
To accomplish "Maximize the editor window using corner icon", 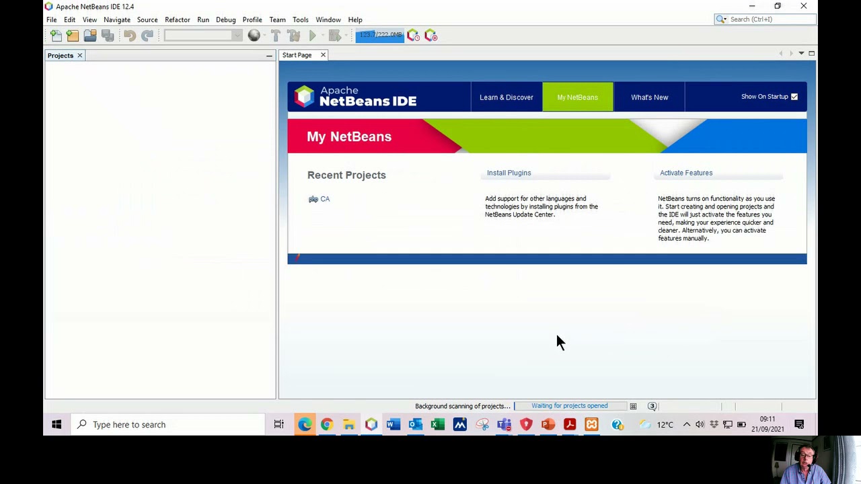I will pos(811,53).
